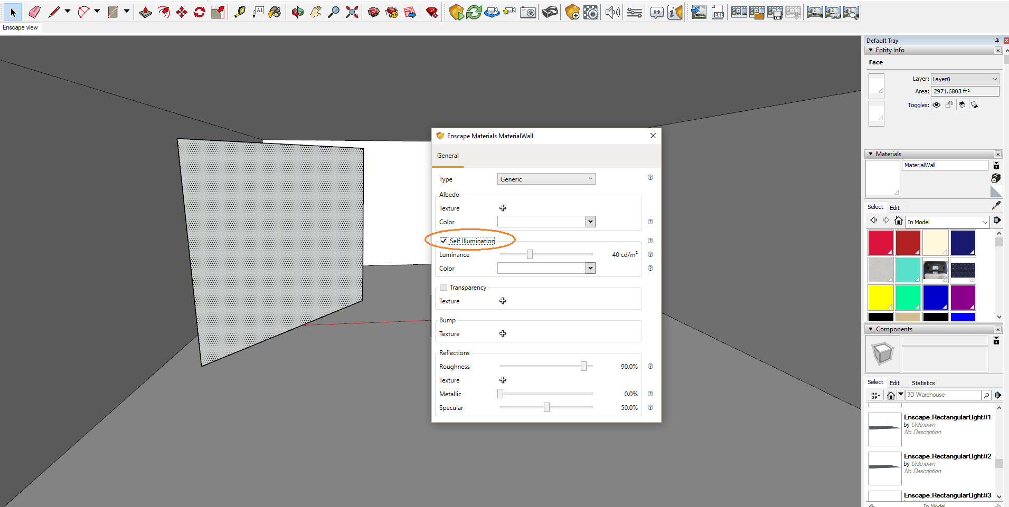Open the material Type dropdown
The height and width of the screenshot is (507, 1009).
pyautogui.click(x=546, y=179)
